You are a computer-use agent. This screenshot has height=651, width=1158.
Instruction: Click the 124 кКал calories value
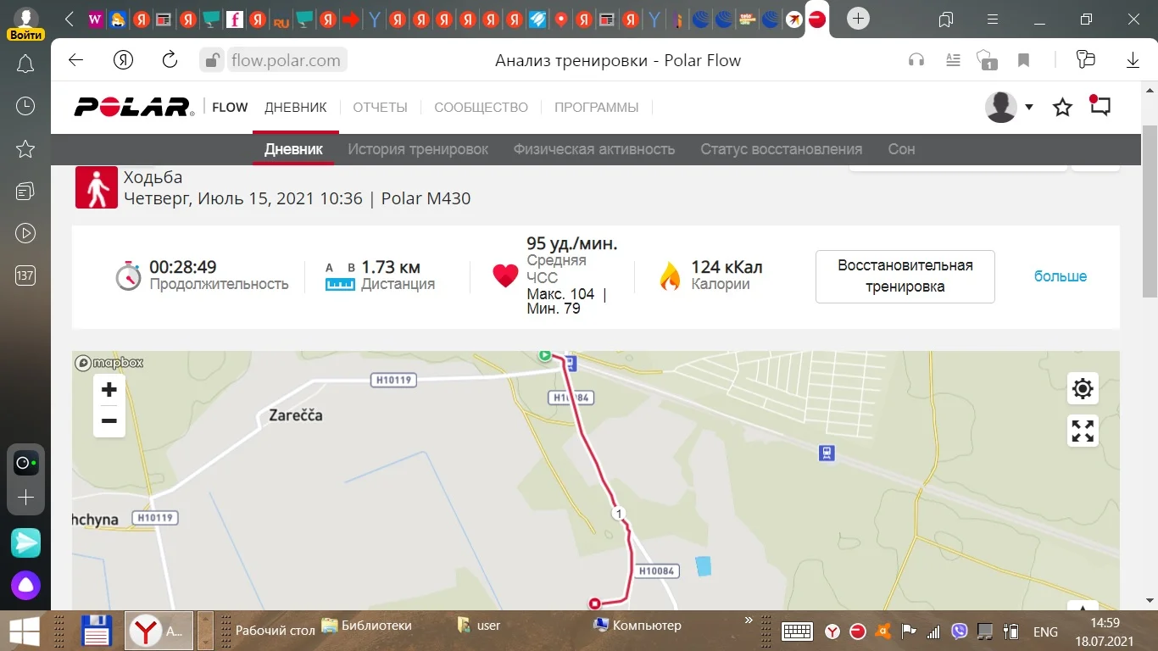pyautogui.click(x=727, y=267)
